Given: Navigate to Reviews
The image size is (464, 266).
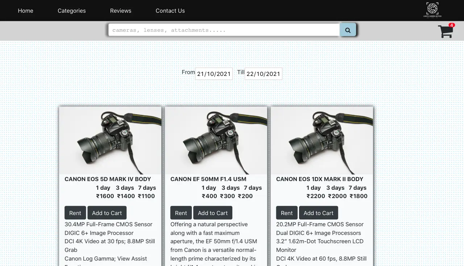Looking at the screenshot, I should click(x=121, y=11).
